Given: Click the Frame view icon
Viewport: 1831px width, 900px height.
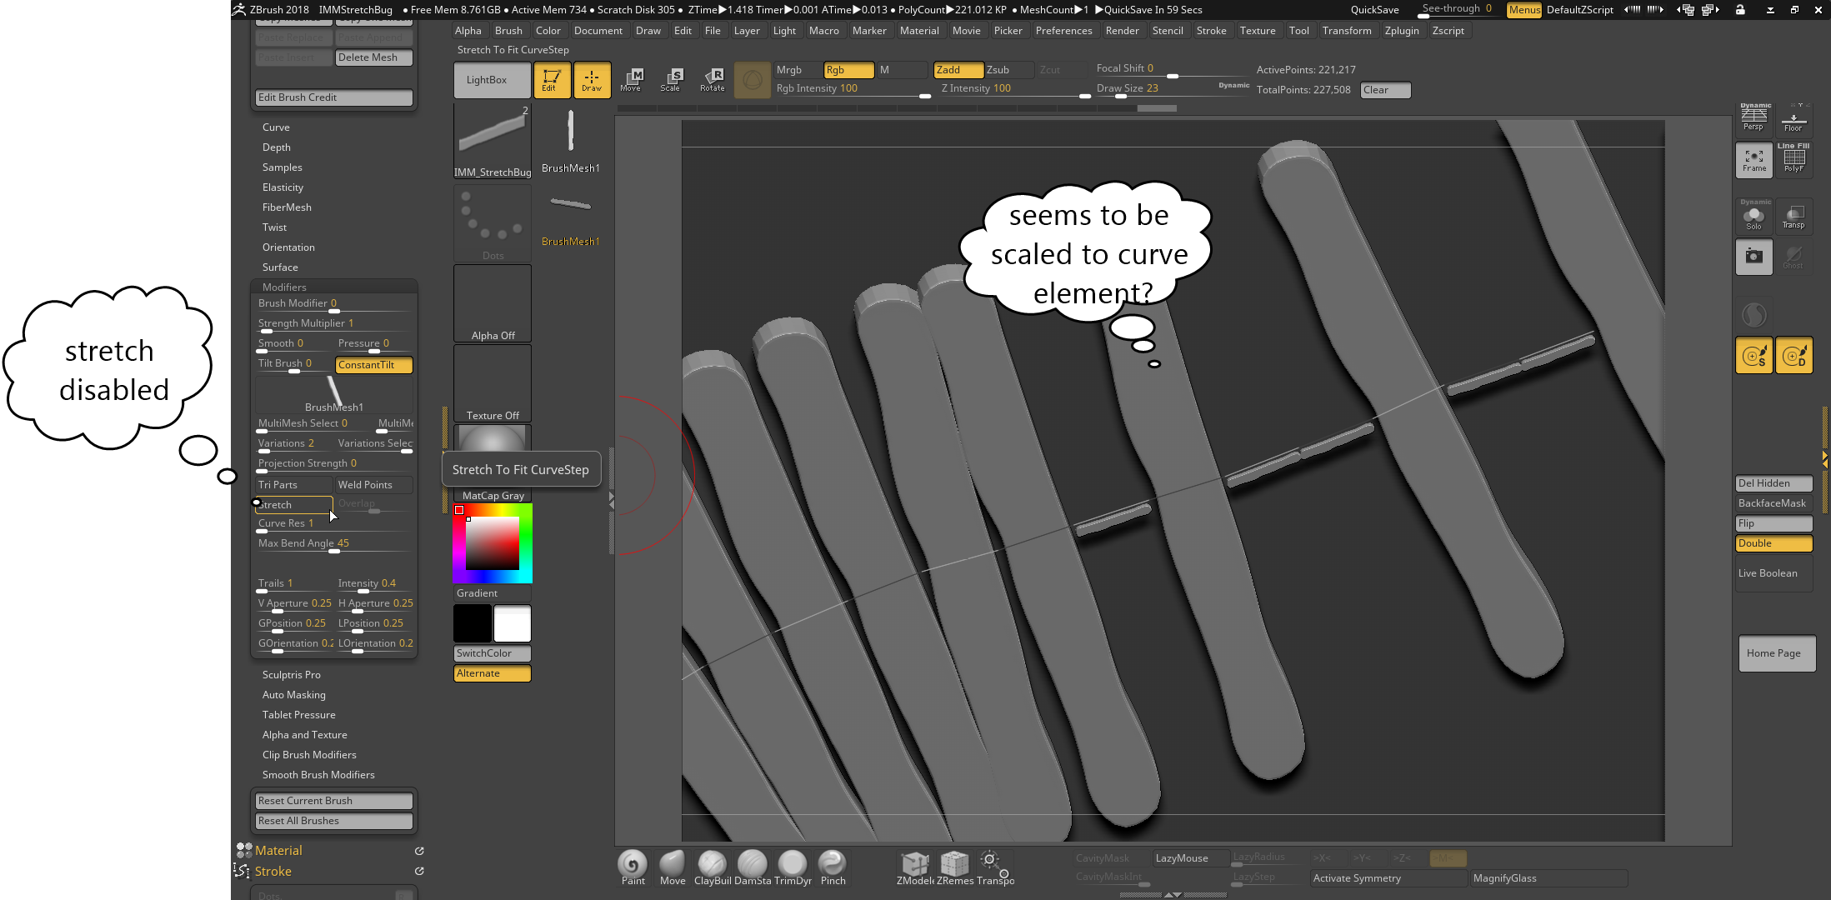Looking at the screenshot, I should pyautogui.click(x=1753, y=160).
